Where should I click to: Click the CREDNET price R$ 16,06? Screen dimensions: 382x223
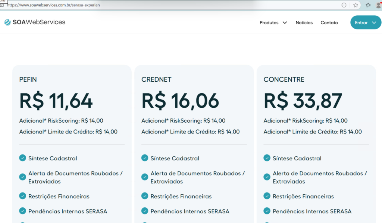click(x=180, y=101)
